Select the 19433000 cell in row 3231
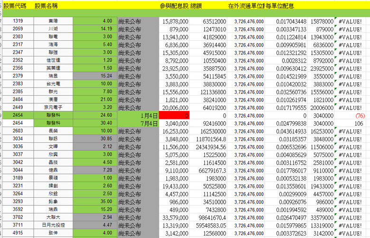The image size is (370, 238). [x=321, y=186]
